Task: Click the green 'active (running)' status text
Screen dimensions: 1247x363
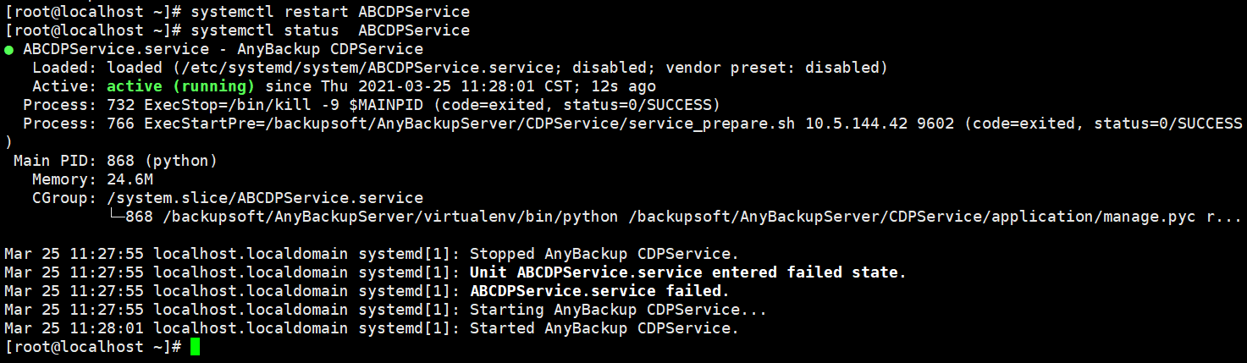Action: tap(181, 86)
